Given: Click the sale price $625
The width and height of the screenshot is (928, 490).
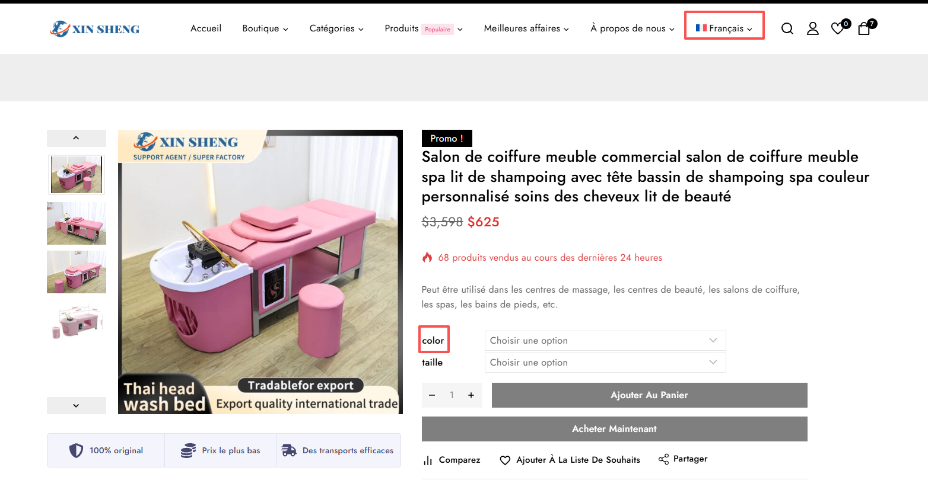Looking at the screenshot, I should 484,222.
